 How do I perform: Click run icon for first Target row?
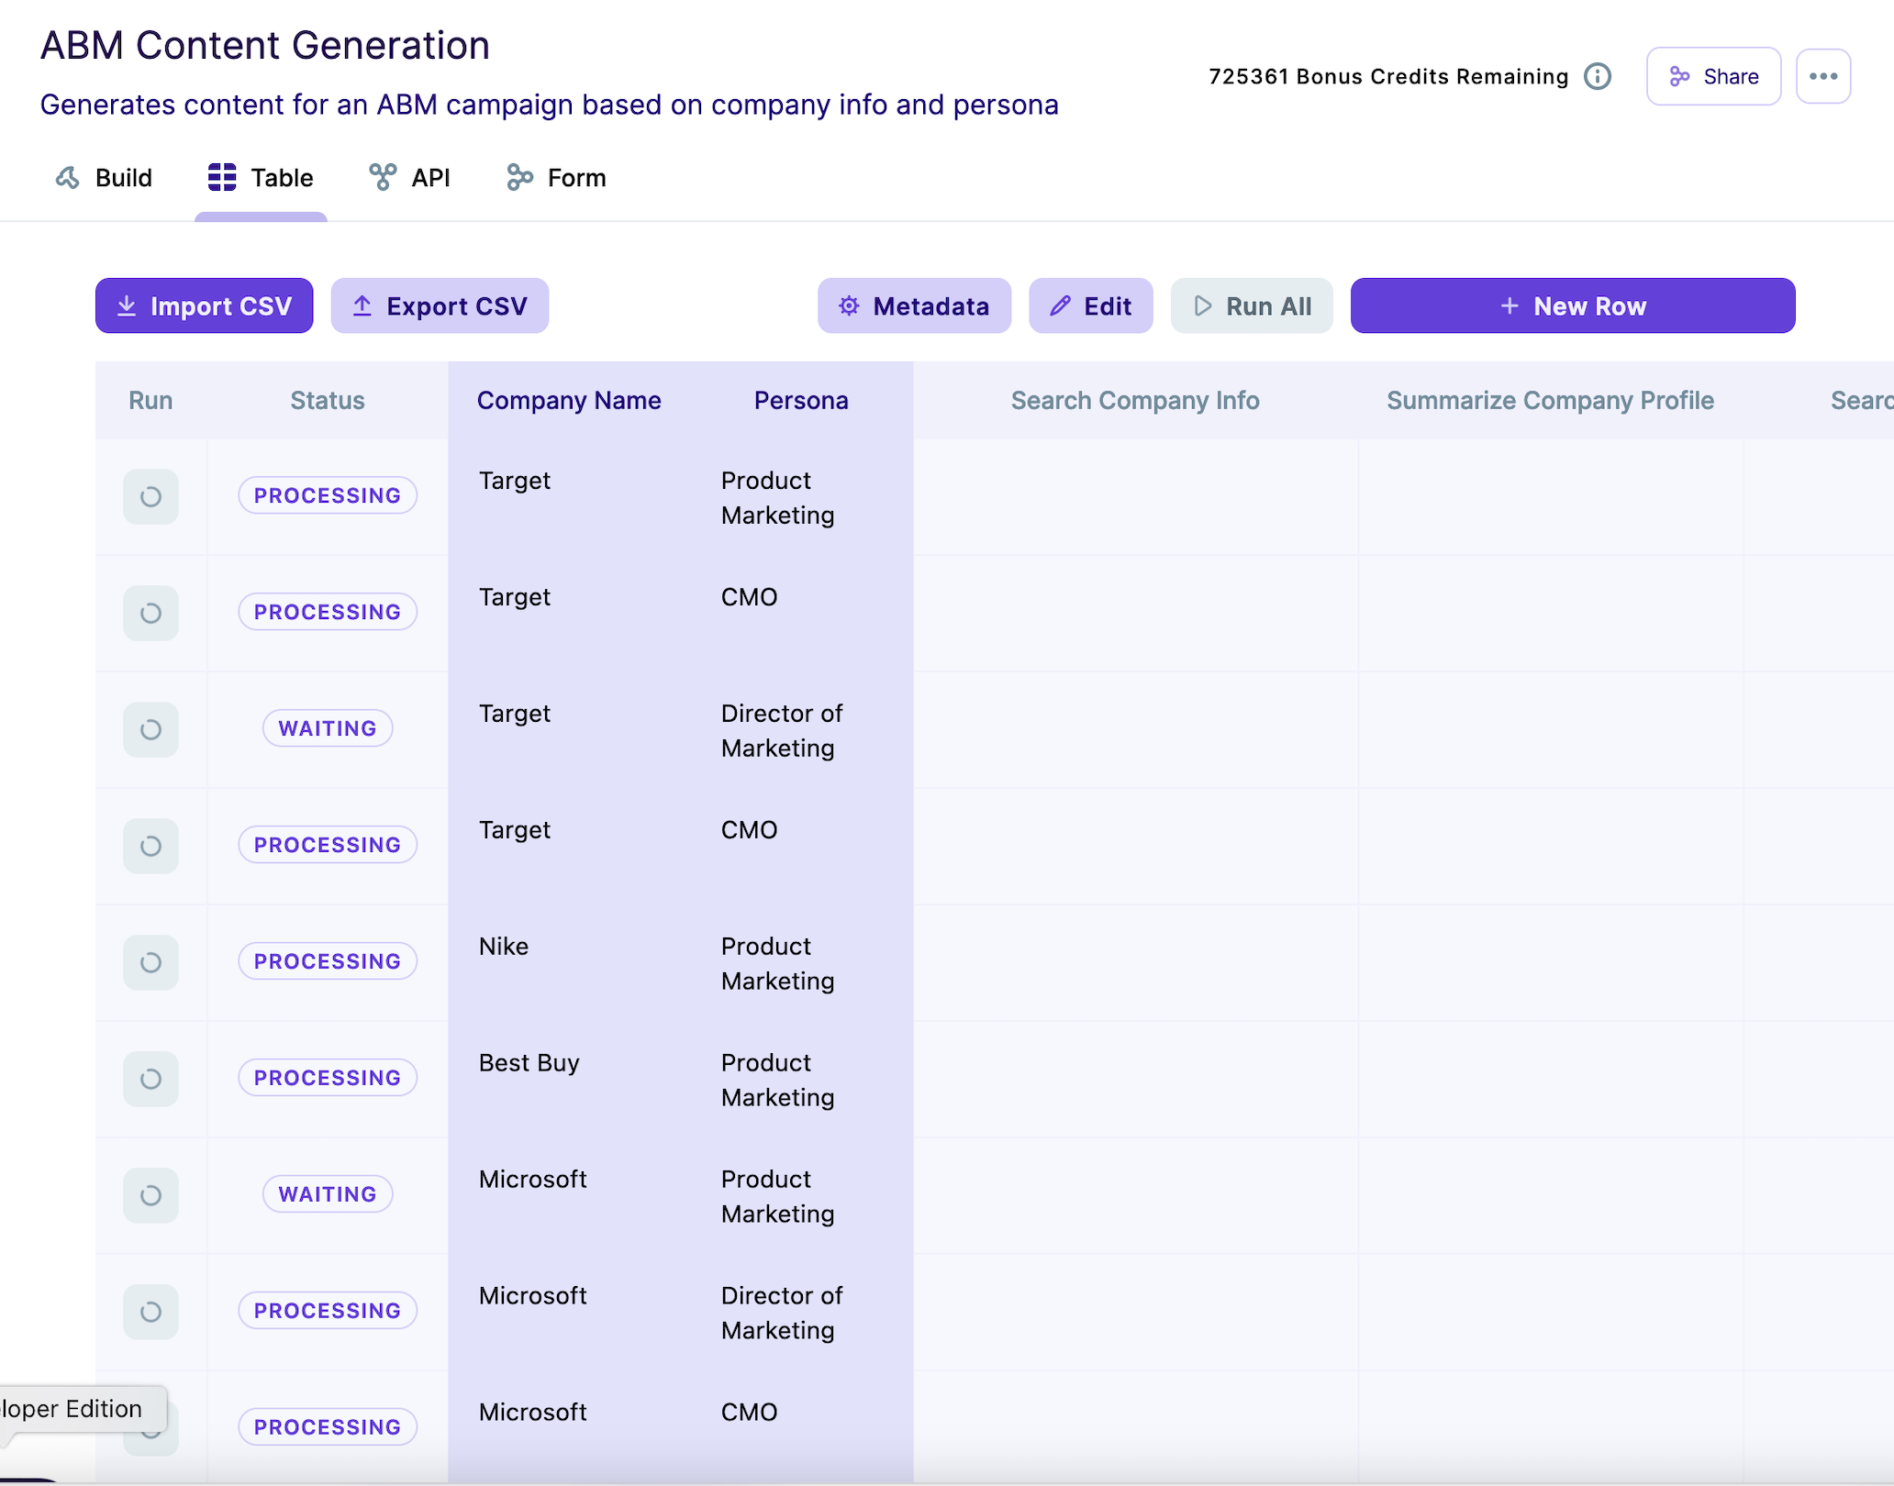point(150,496)
